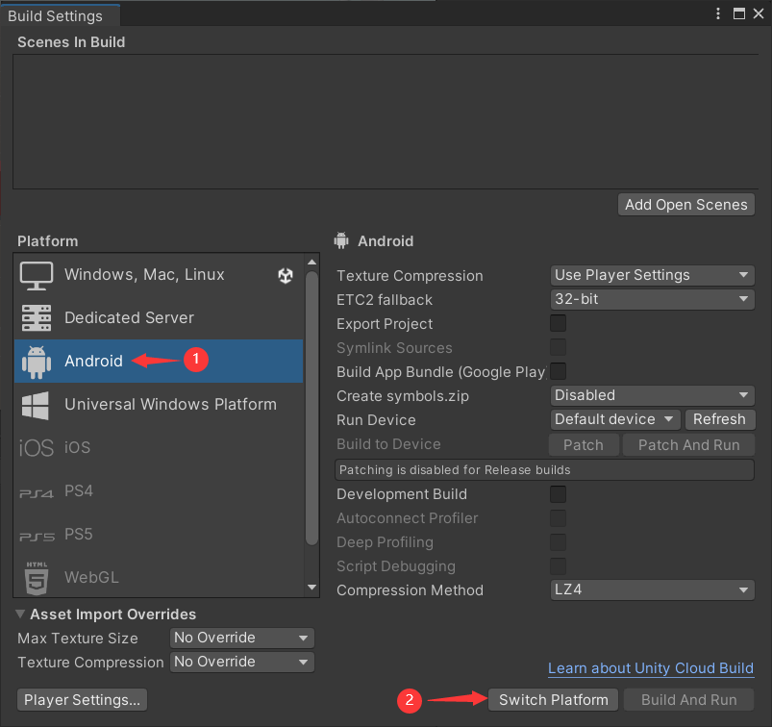Open the Learn about Unity Cloud Build link
Viewport: 772px width, 727px height.
pos(651,668)
